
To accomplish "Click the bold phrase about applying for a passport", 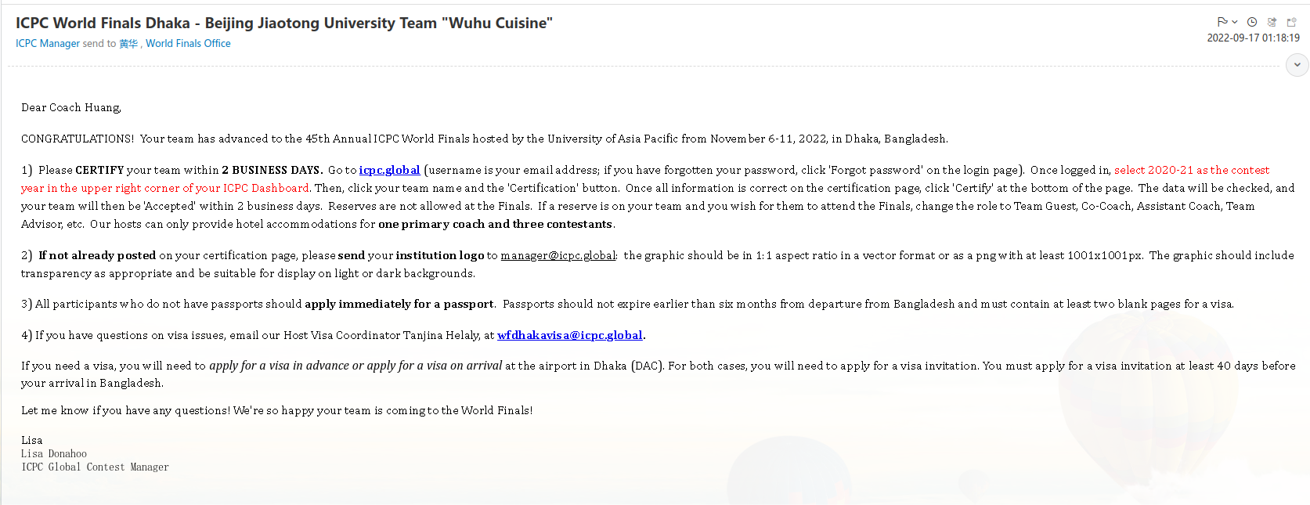I will (399, 304).
